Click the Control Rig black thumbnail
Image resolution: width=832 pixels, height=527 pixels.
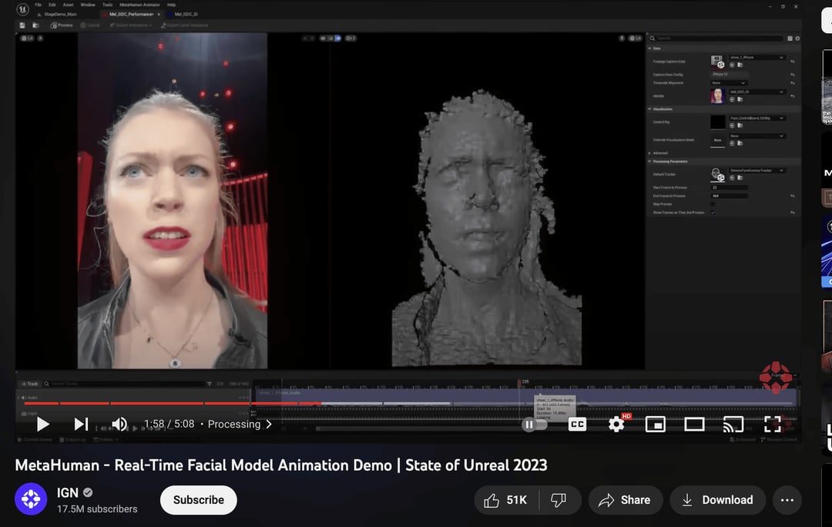pyautogui.click(x=717, y=122)
